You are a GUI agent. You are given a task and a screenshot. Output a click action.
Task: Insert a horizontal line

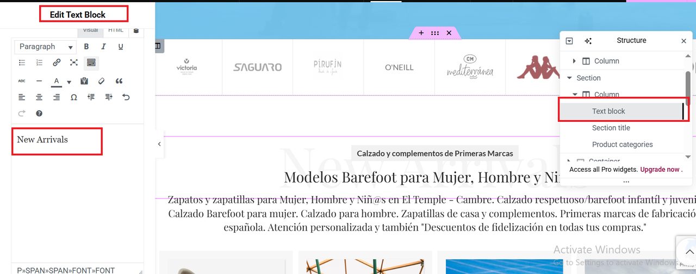pyautogui.click(x=39, y=81)
